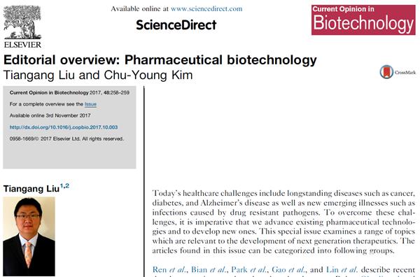Click the Editorial overview article title
Viewport: 420px width, 277px height.
(x=160, y=59)
